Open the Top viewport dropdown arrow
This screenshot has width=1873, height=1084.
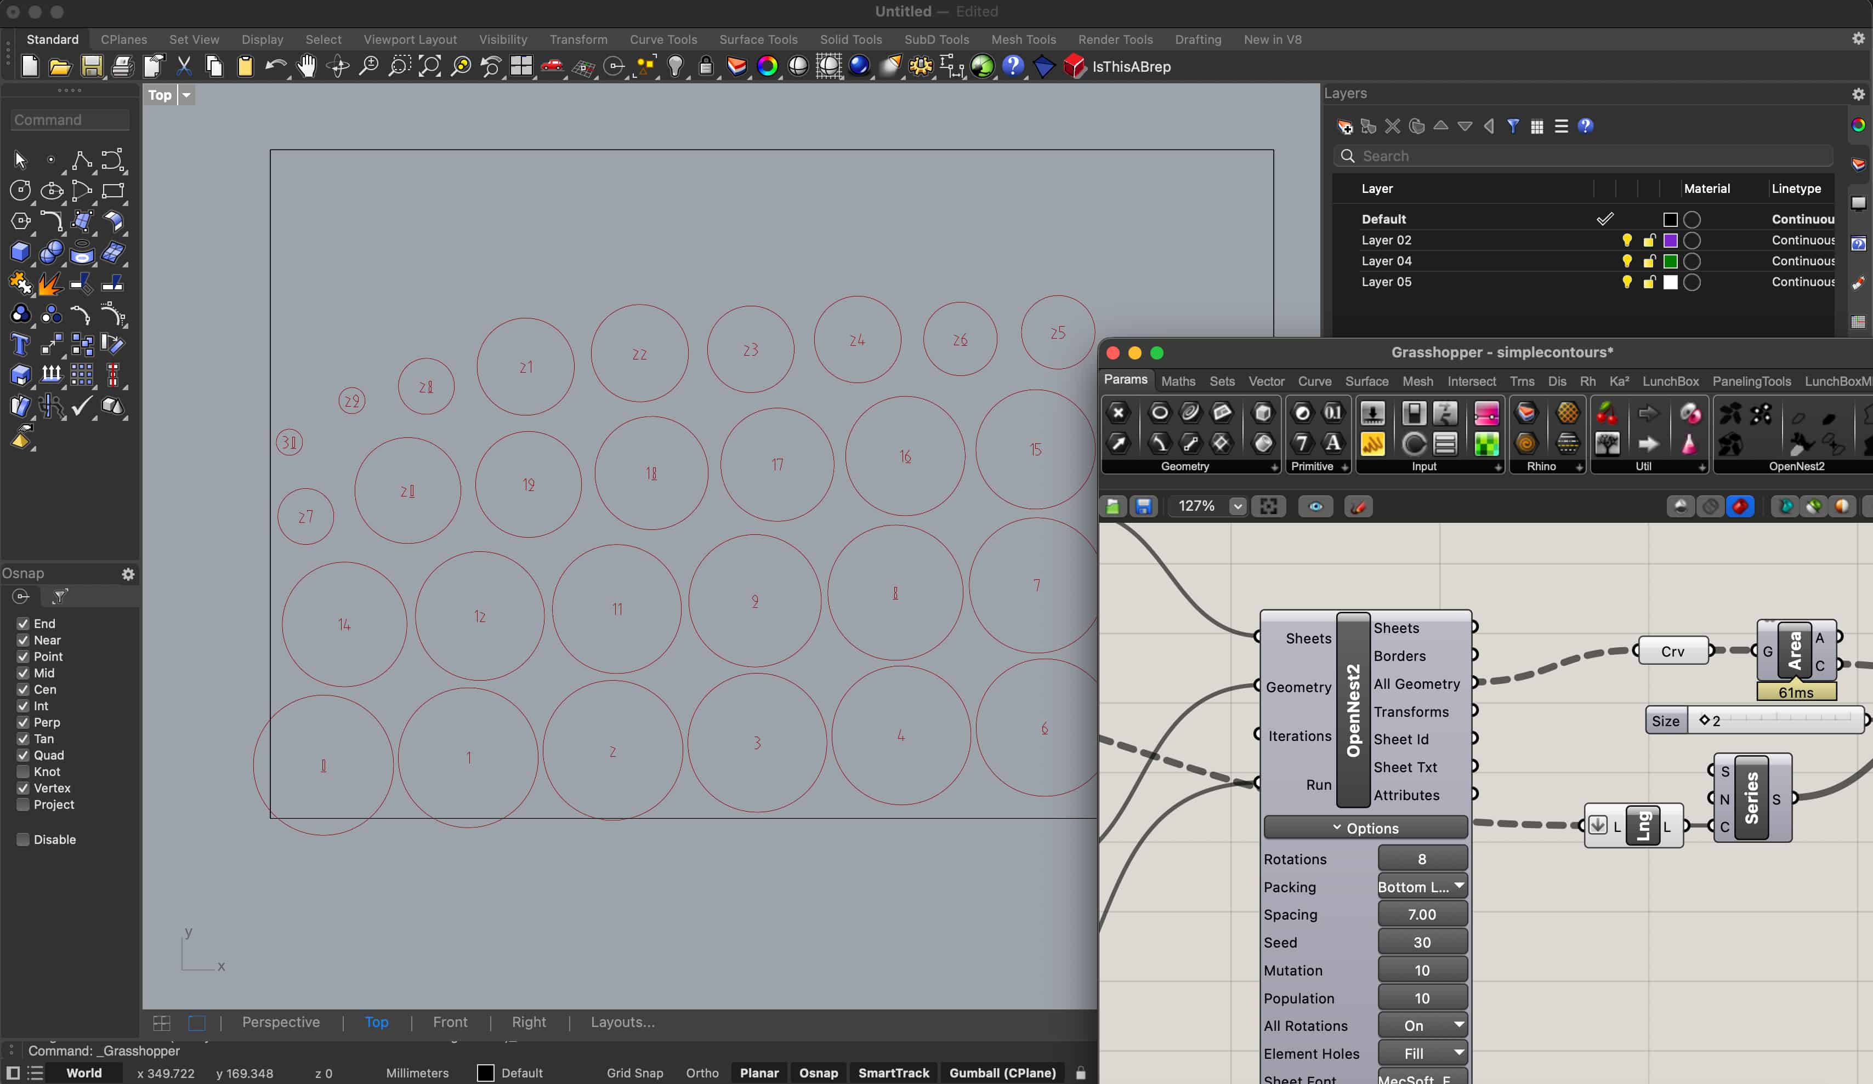pyautogui.click(x=186, y=95)
